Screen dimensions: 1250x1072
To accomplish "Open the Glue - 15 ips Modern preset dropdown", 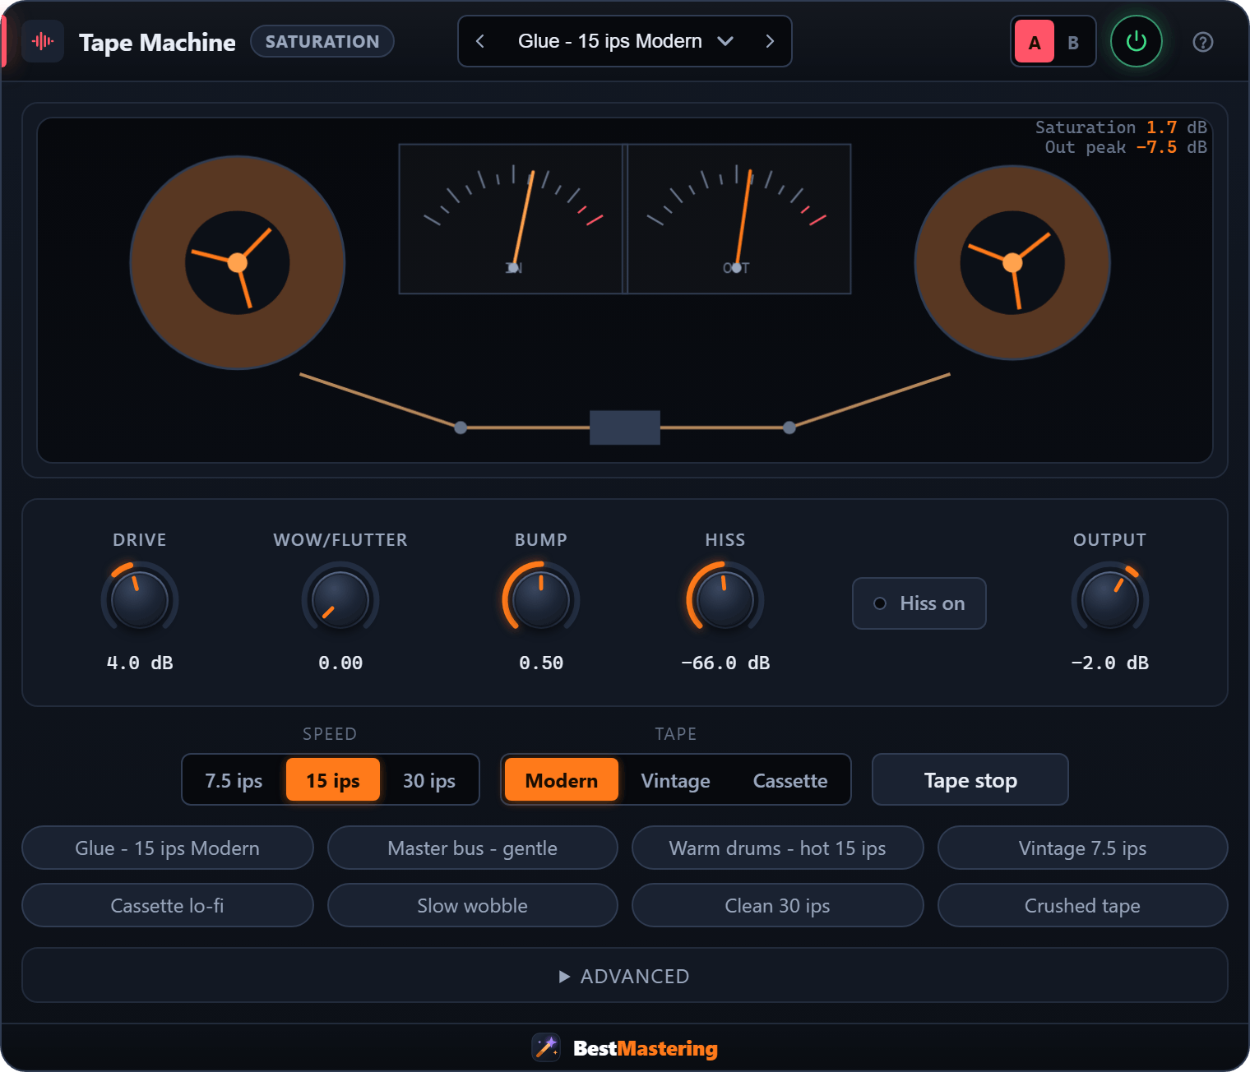I will 625,41.
